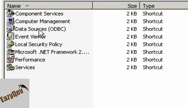
Task: Select the Services gears icon
Action: 11,67
